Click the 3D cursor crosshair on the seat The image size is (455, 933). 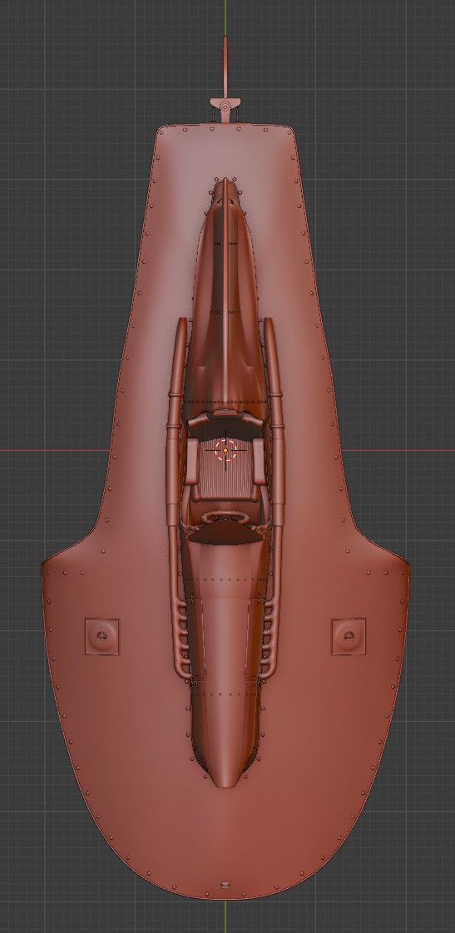pos(225,451)
